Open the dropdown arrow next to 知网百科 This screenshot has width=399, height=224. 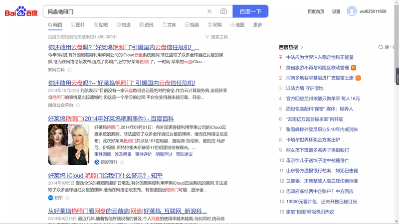(x=69, y=70)
